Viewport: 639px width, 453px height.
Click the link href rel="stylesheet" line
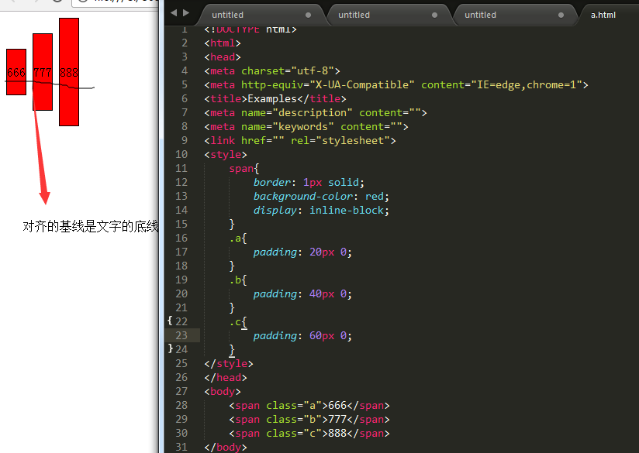(300, 140)
